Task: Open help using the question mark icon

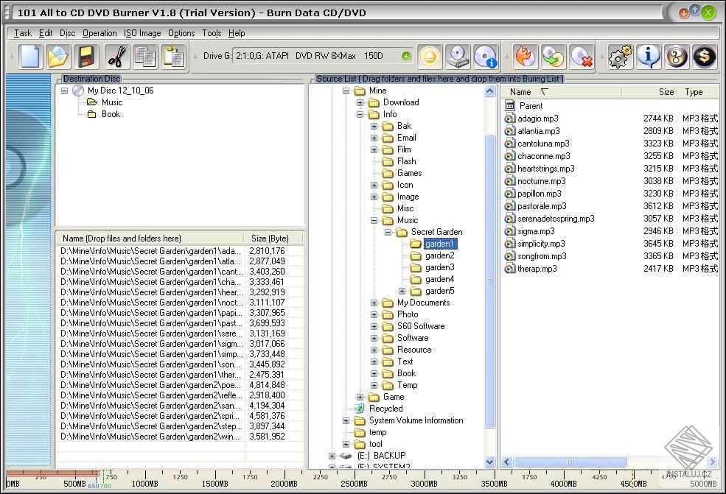Action: (677, 57)
